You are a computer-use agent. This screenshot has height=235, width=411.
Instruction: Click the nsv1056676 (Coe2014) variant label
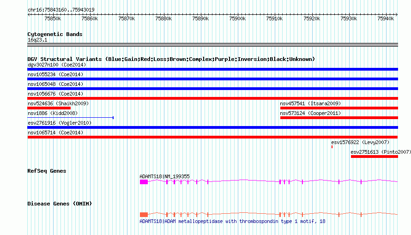click(x=55, y=94)
